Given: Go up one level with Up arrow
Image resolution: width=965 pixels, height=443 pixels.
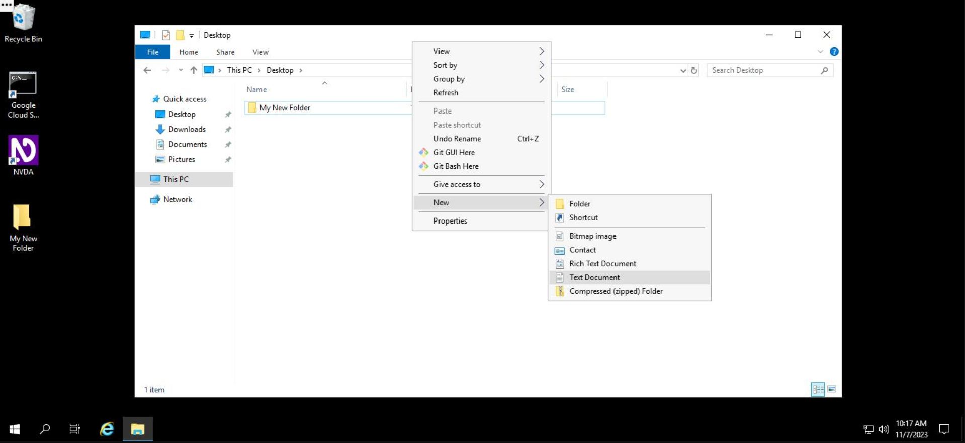Looking at the screenshot, I should (x=194, y=70).
